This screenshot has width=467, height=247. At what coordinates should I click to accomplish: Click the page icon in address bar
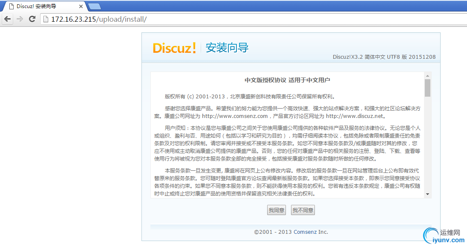[46, 19]
